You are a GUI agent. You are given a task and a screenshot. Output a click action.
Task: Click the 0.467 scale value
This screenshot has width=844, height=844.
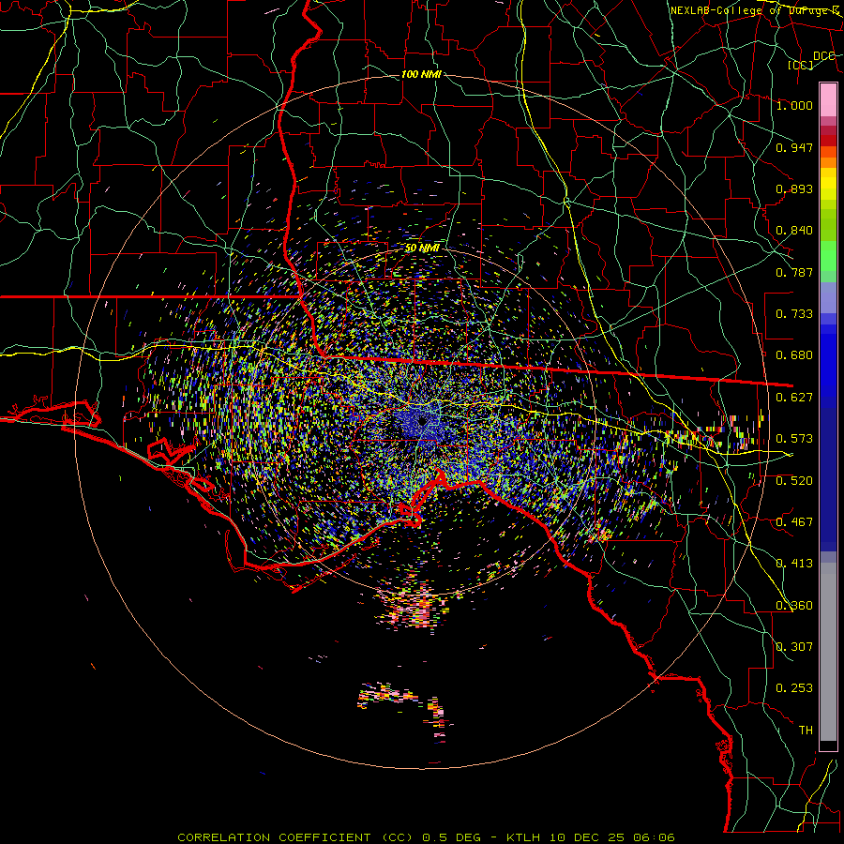tap(794, 521)
